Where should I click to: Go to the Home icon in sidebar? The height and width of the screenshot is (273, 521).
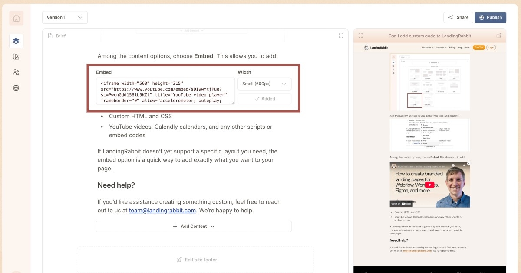[x=16, y=18]
